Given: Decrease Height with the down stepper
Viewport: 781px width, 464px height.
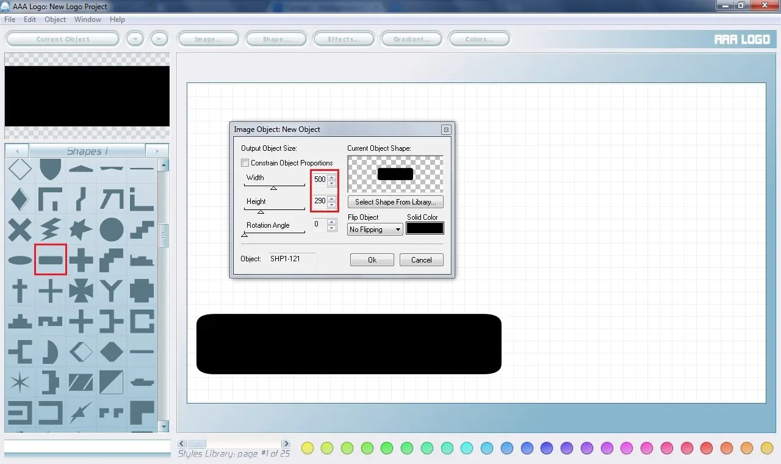Looking at the screenshot, I should point(332,205).
